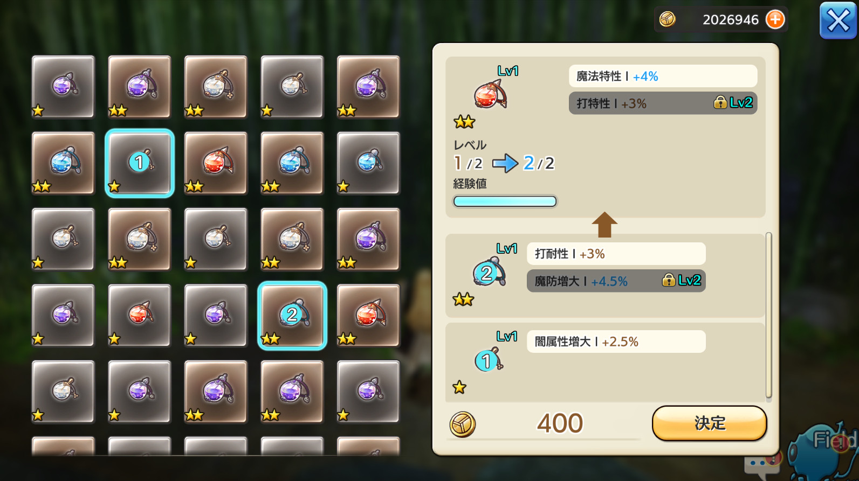Click the material list vertical scrollbar

click(x=768, y=317)
